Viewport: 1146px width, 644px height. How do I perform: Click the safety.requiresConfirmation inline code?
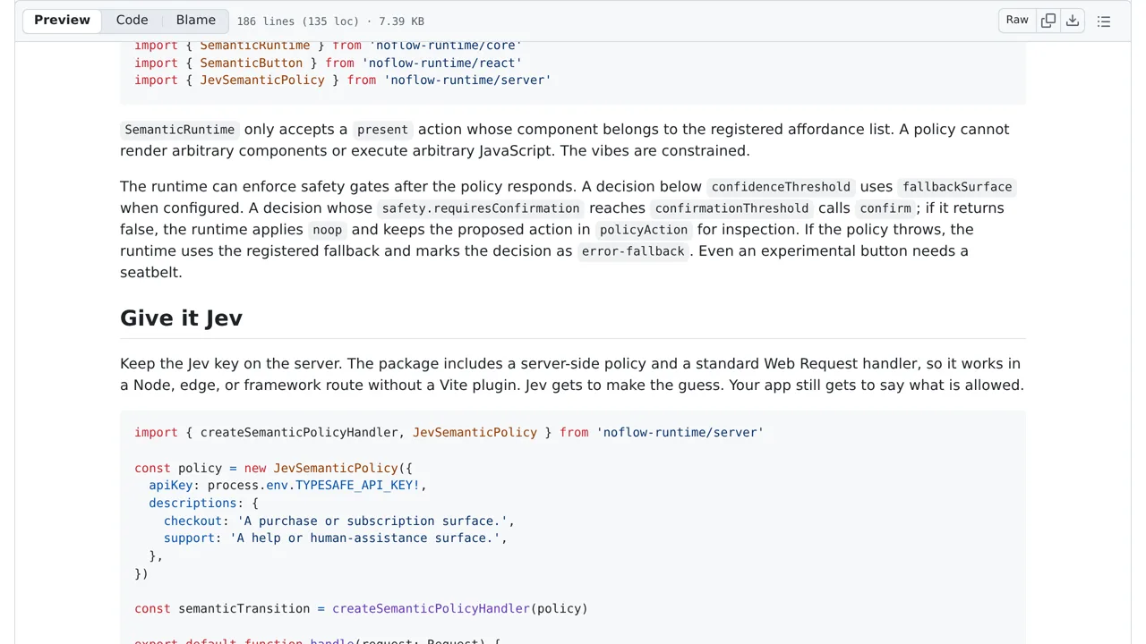(481, 208)
